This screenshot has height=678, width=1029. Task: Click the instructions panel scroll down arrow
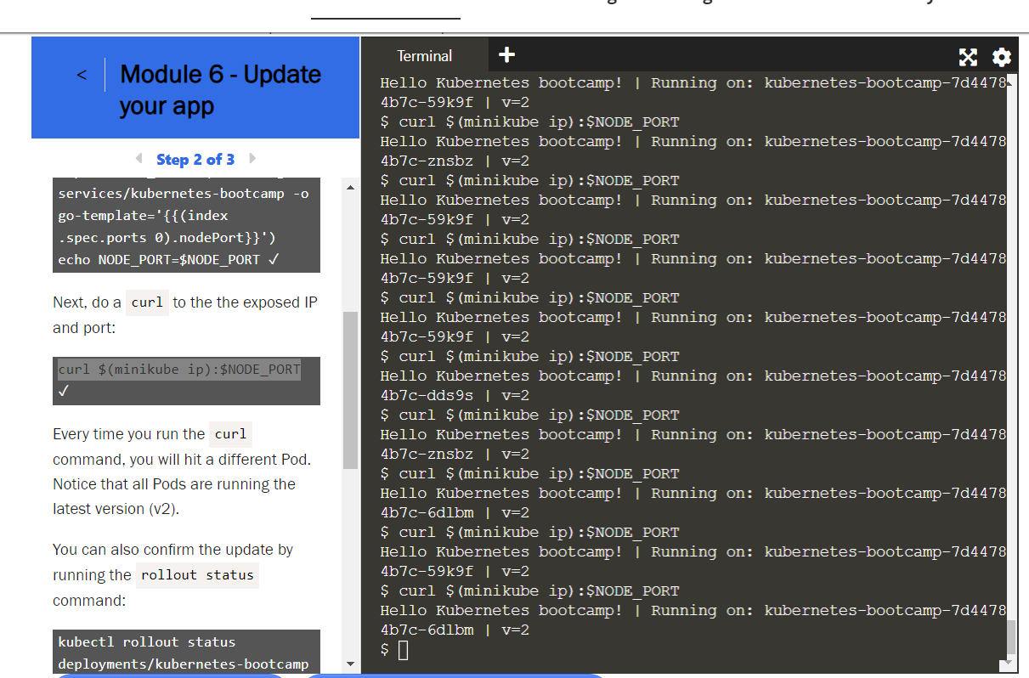(350, 664)
